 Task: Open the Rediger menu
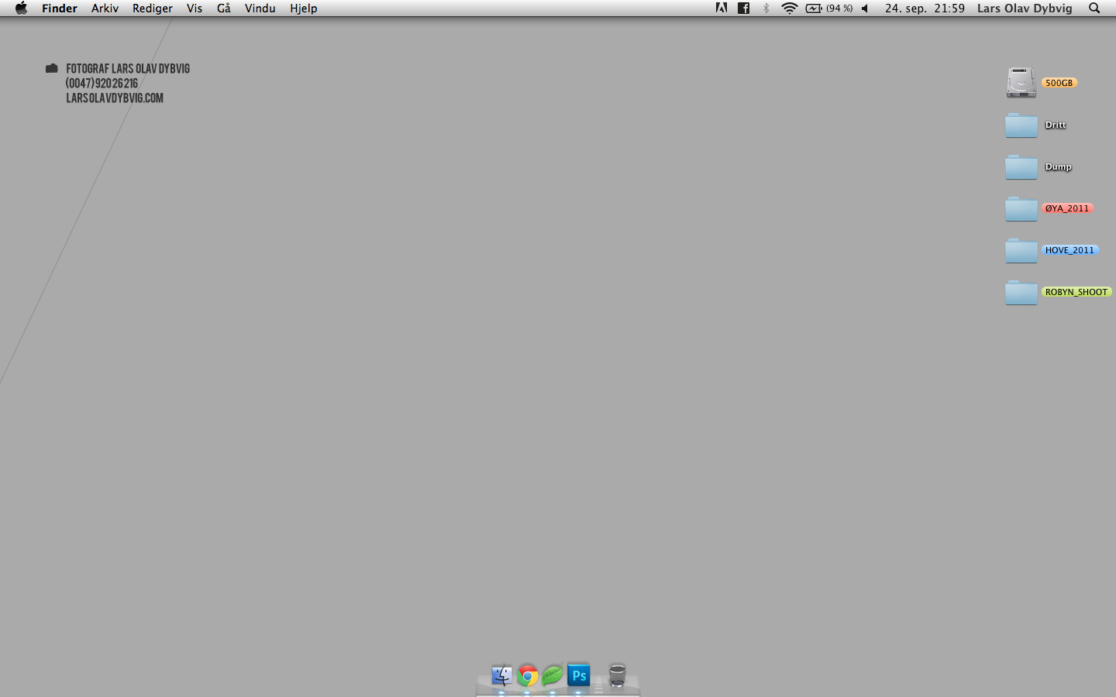[x=153, y=9]
